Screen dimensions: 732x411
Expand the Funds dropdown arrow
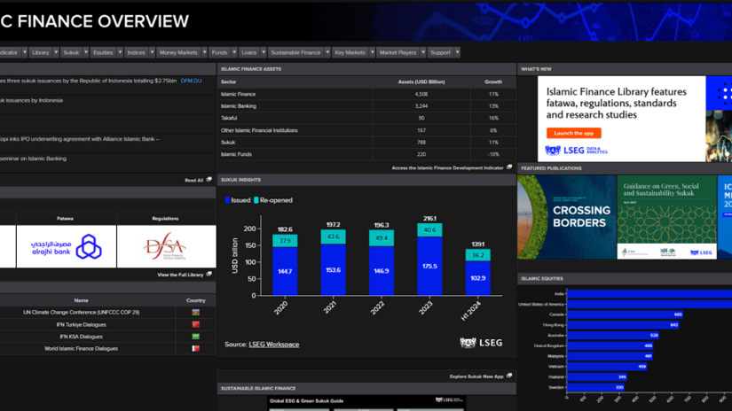[234, 52]
